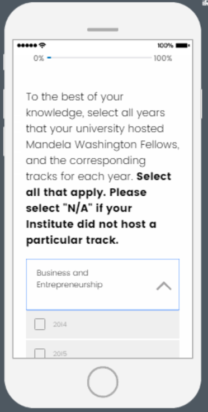Screen dimensions: 208x412
Task: Tap the phone's round home button
Action: point(102,382)
